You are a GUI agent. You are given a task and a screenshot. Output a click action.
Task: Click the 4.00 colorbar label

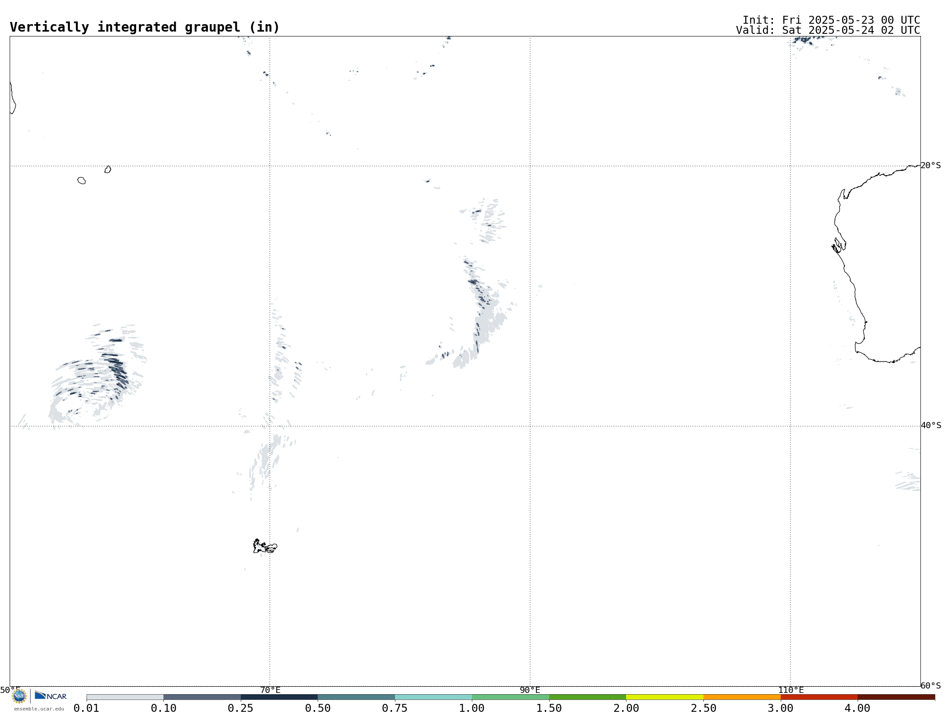[858, 708]
